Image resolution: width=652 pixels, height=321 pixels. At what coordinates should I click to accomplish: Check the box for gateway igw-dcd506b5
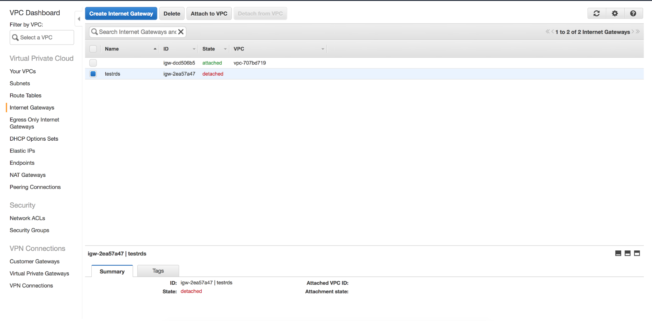[x=93, y=63]
